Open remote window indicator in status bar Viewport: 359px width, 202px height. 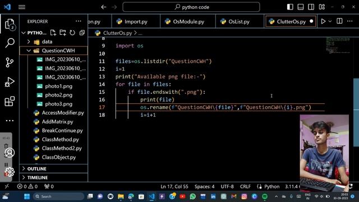point(7,186)
